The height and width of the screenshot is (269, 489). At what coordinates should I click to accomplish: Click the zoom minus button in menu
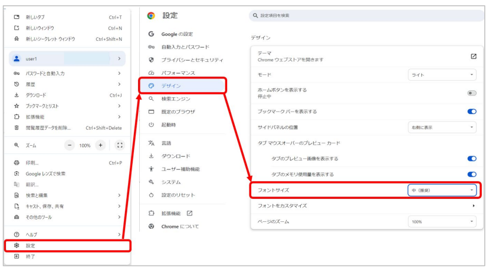point(70,145)
